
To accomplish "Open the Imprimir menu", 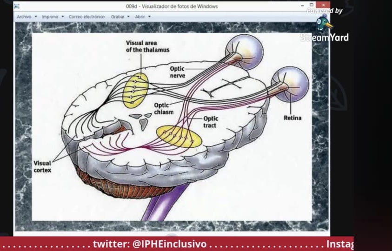I will (50, 17).
